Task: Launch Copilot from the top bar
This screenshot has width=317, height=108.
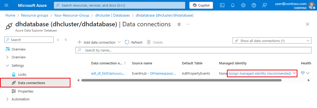Action: [201, 5]
